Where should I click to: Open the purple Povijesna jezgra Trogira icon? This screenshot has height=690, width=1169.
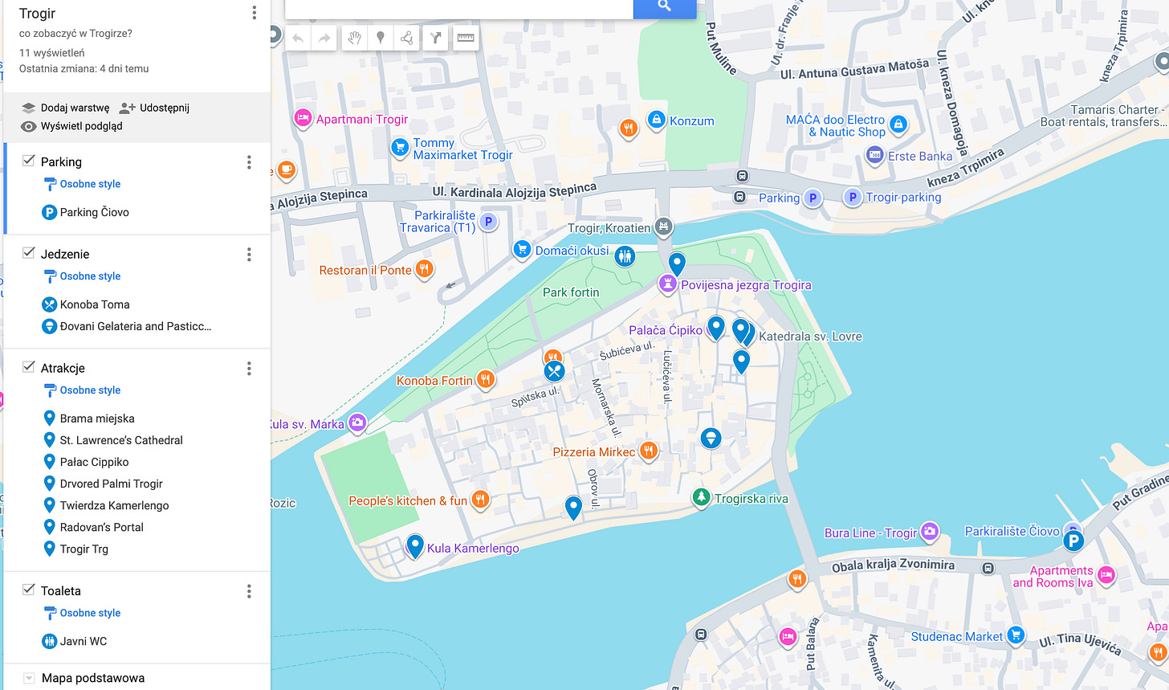pos(667,284)
